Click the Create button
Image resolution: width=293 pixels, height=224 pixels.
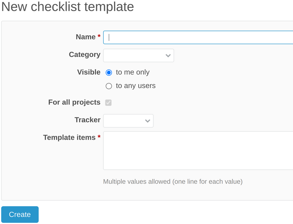tap(20, 214)
